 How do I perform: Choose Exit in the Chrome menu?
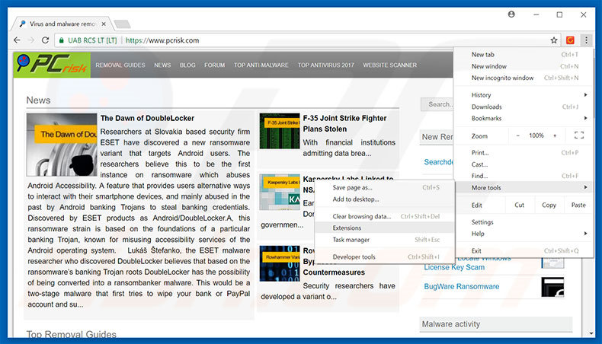pos(524,251)
